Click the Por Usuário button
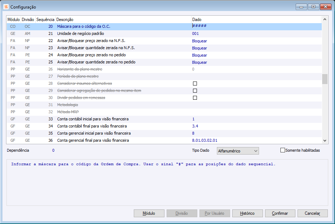The height and width of the screenshot is (224, 335). 214,213
